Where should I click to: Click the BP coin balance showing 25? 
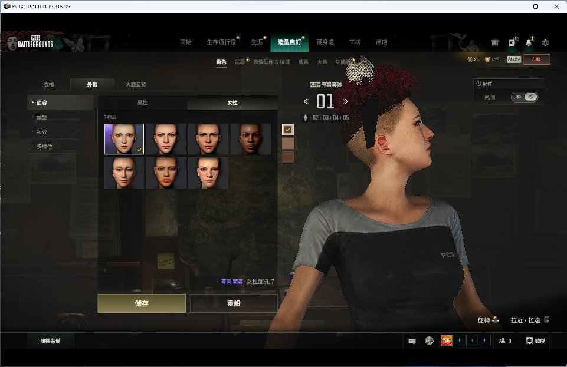click(473, 59)
